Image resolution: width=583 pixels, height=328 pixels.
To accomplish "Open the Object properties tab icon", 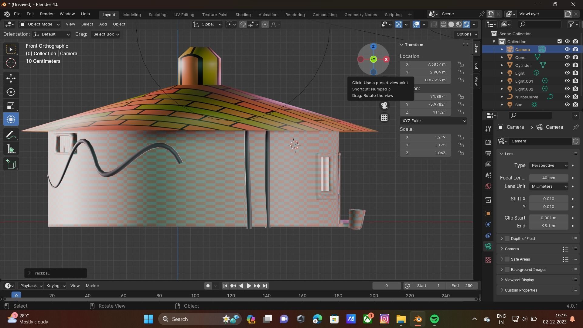I will [x=488, y=214].
